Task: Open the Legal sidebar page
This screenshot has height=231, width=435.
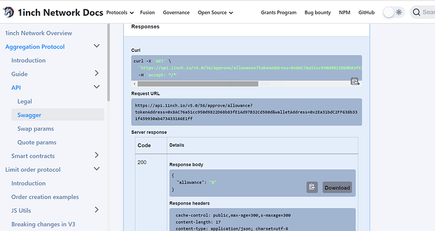Action: point(25,102)
